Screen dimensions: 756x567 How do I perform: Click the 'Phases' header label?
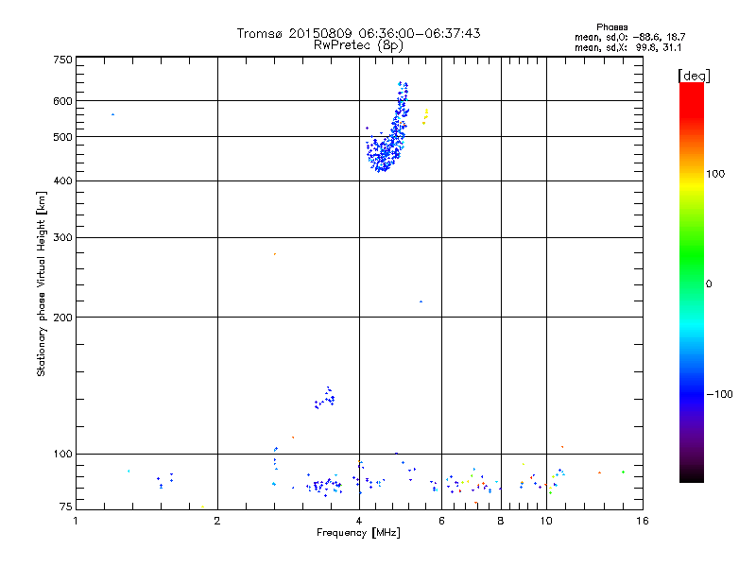pyautogui.click(x=611, y=27)
